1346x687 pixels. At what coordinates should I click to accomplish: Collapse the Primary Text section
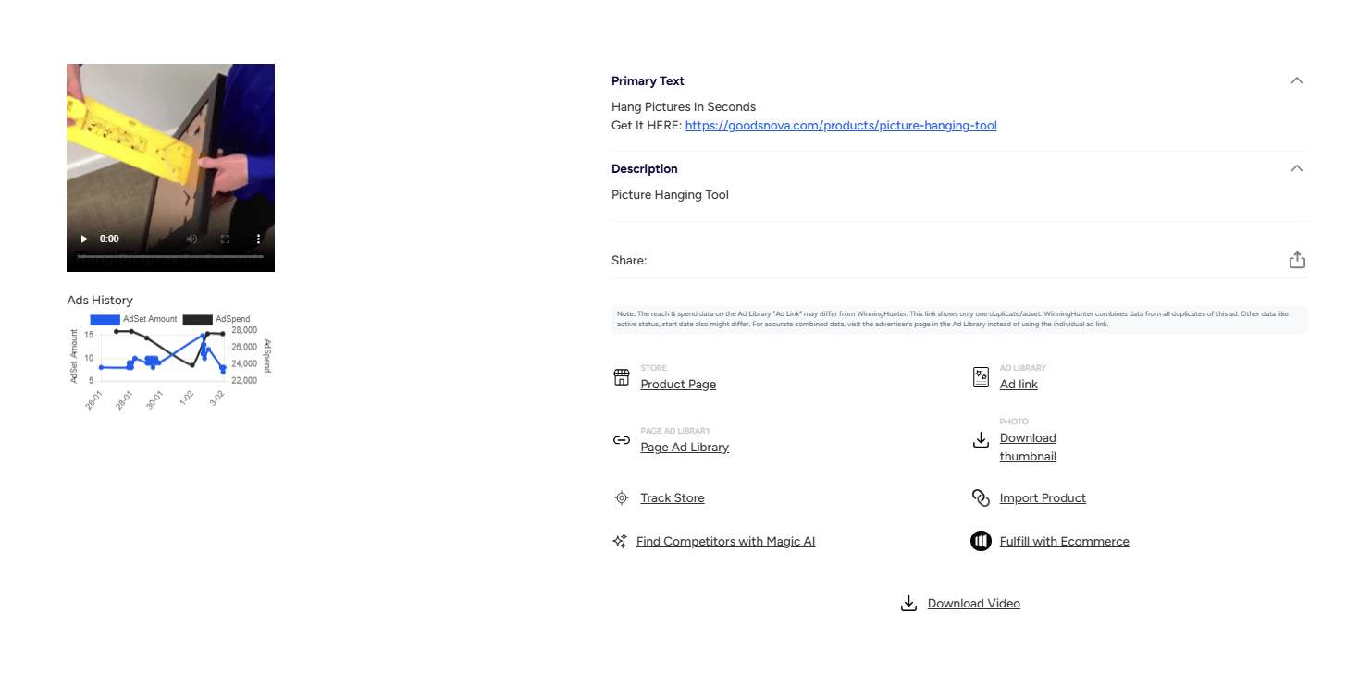tap(1297, 80)
